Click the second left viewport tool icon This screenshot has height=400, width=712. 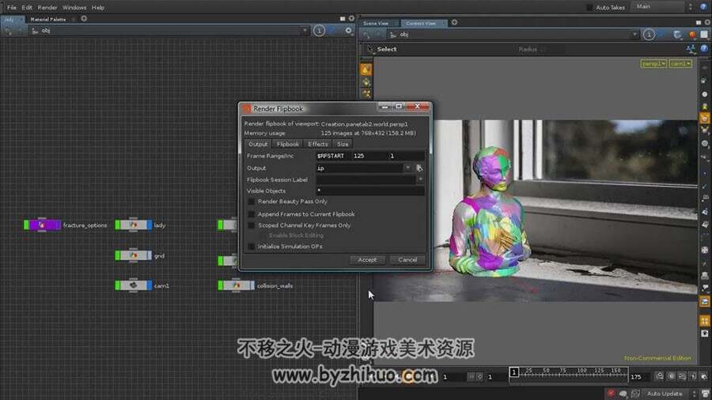click(366, 82)
